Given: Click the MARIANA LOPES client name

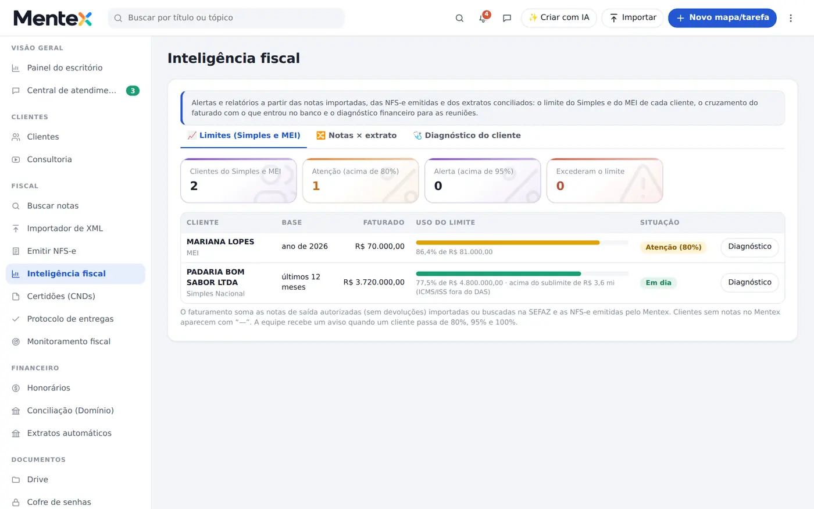Looking at the screenshot, I should point(220,242).
